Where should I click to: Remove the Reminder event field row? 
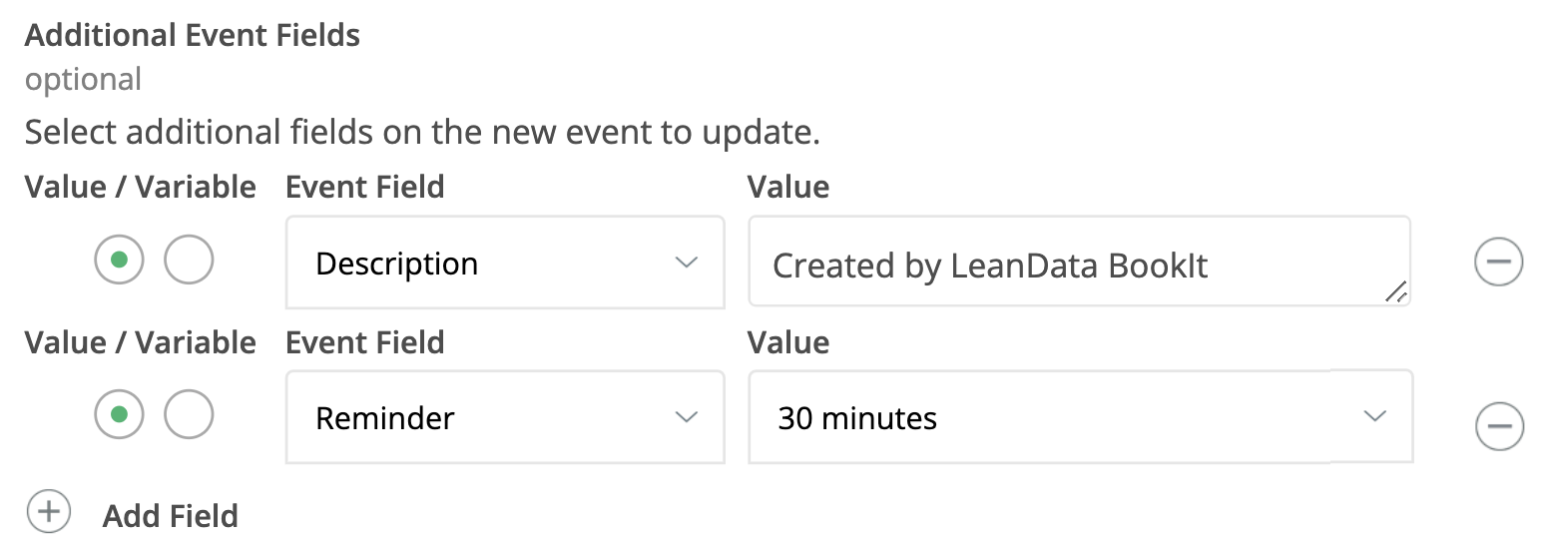click(1498, 426)
